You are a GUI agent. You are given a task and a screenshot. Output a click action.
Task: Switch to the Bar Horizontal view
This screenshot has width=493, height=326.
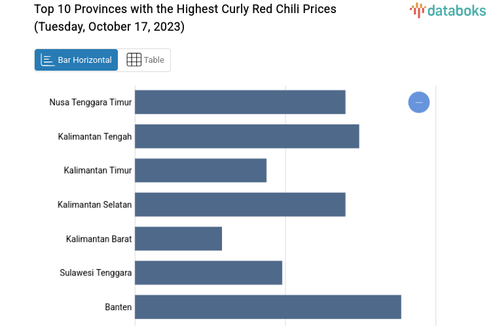pyautogui.click(x=77, y=60)
